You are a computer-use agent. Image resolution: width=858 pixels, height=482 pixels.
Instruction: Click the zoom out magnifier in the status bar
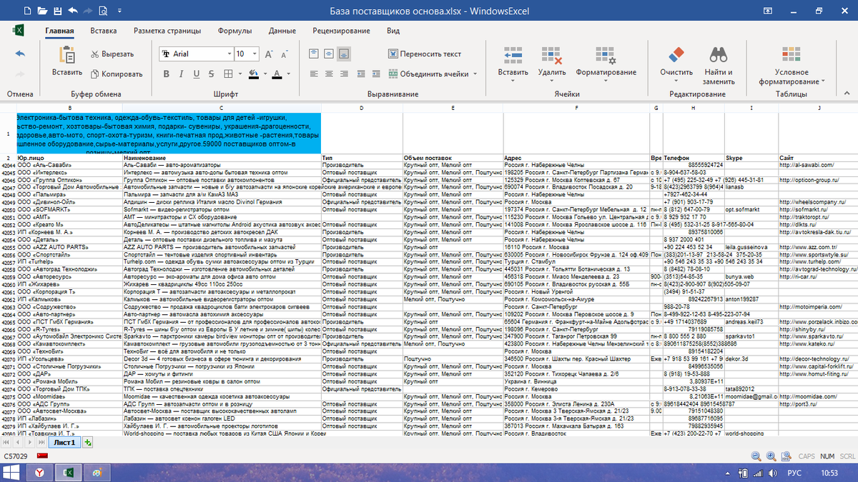(756, 456)
